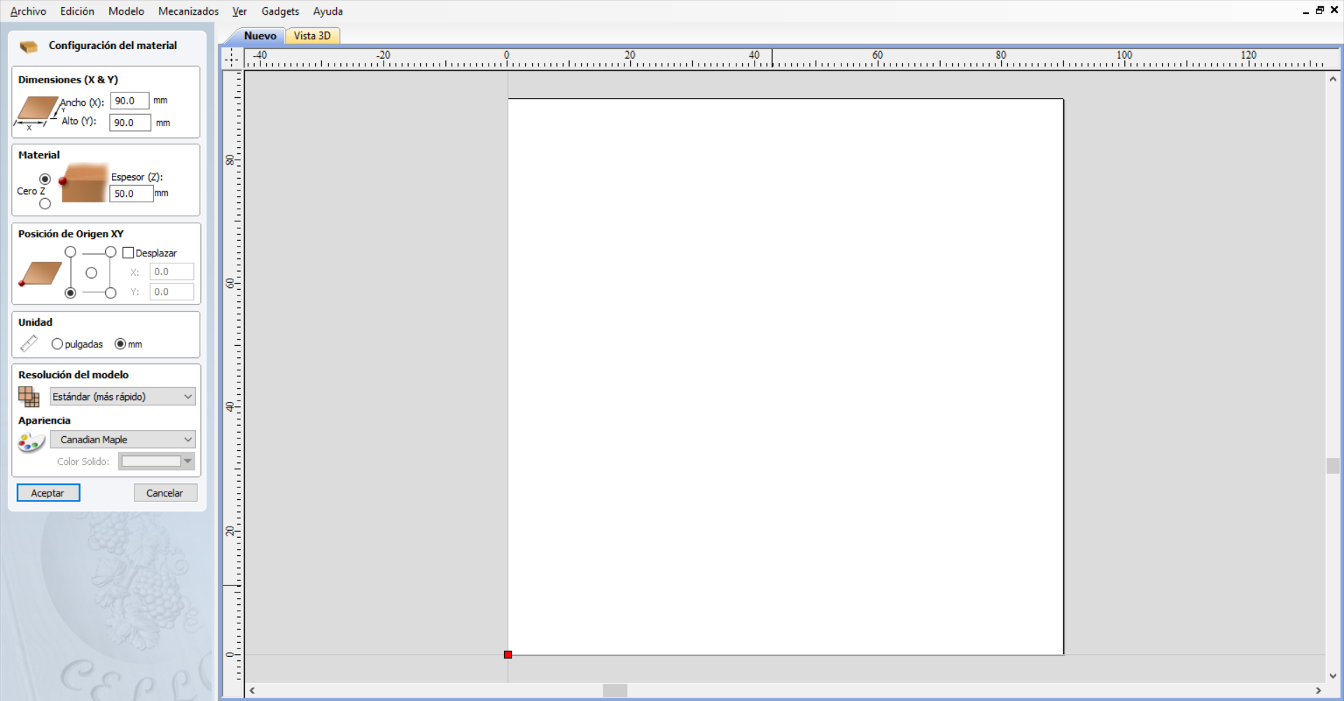Click the X & Y dimensions diagram icon
1344x701 pixels.
tap(36, 112)
